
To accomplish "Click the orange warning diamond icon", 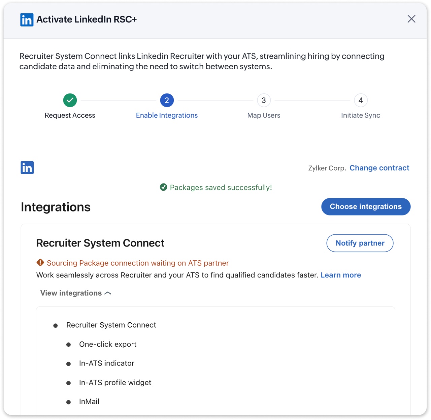I will coord(40,262).
